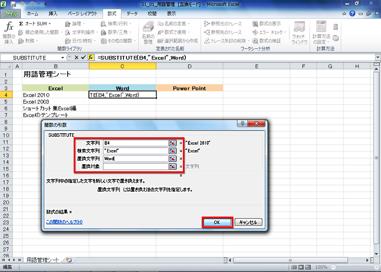
Task: Open Recently Used functions (最近使用した関数)
Action: click(x=40, y=32)
